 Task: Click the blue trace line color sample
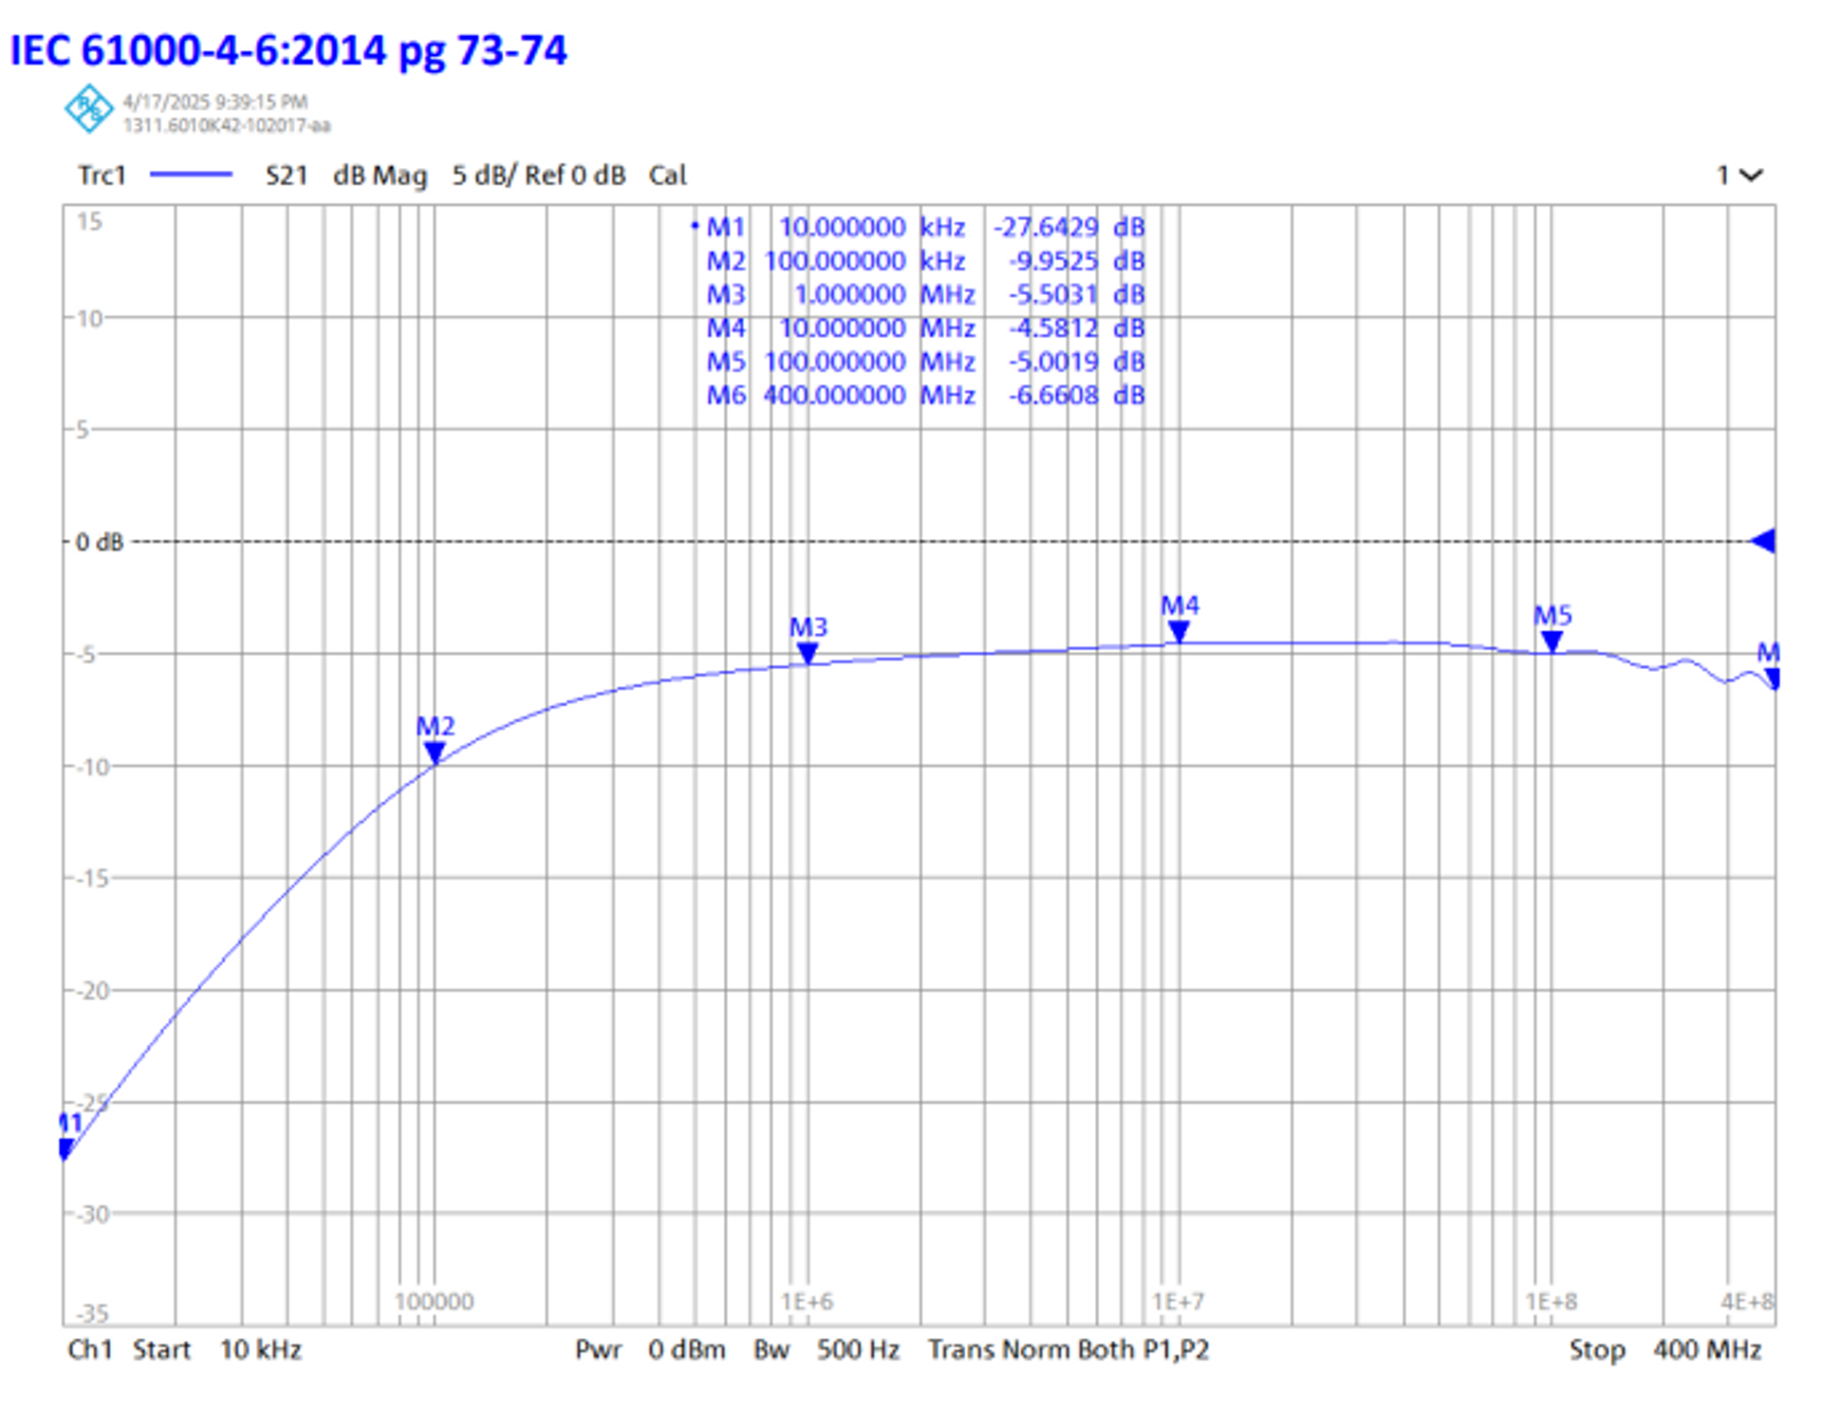pyautogui.click(x=191, y=175)
